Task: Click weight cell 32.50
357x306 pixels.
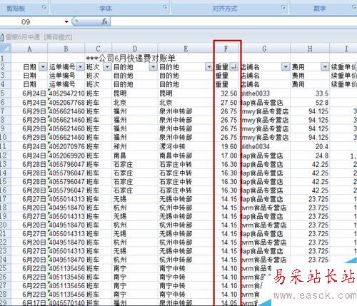Action: [x=226, y=93]
